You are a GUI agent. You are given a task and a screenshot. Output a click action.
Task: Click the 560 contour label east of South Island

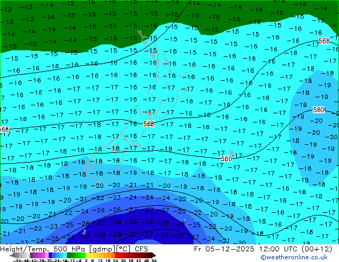(x=226, y=159)
